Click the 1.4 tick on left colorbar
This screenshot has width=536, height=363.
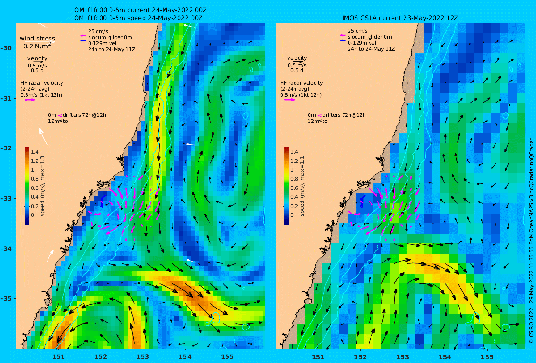click(34, 152)
